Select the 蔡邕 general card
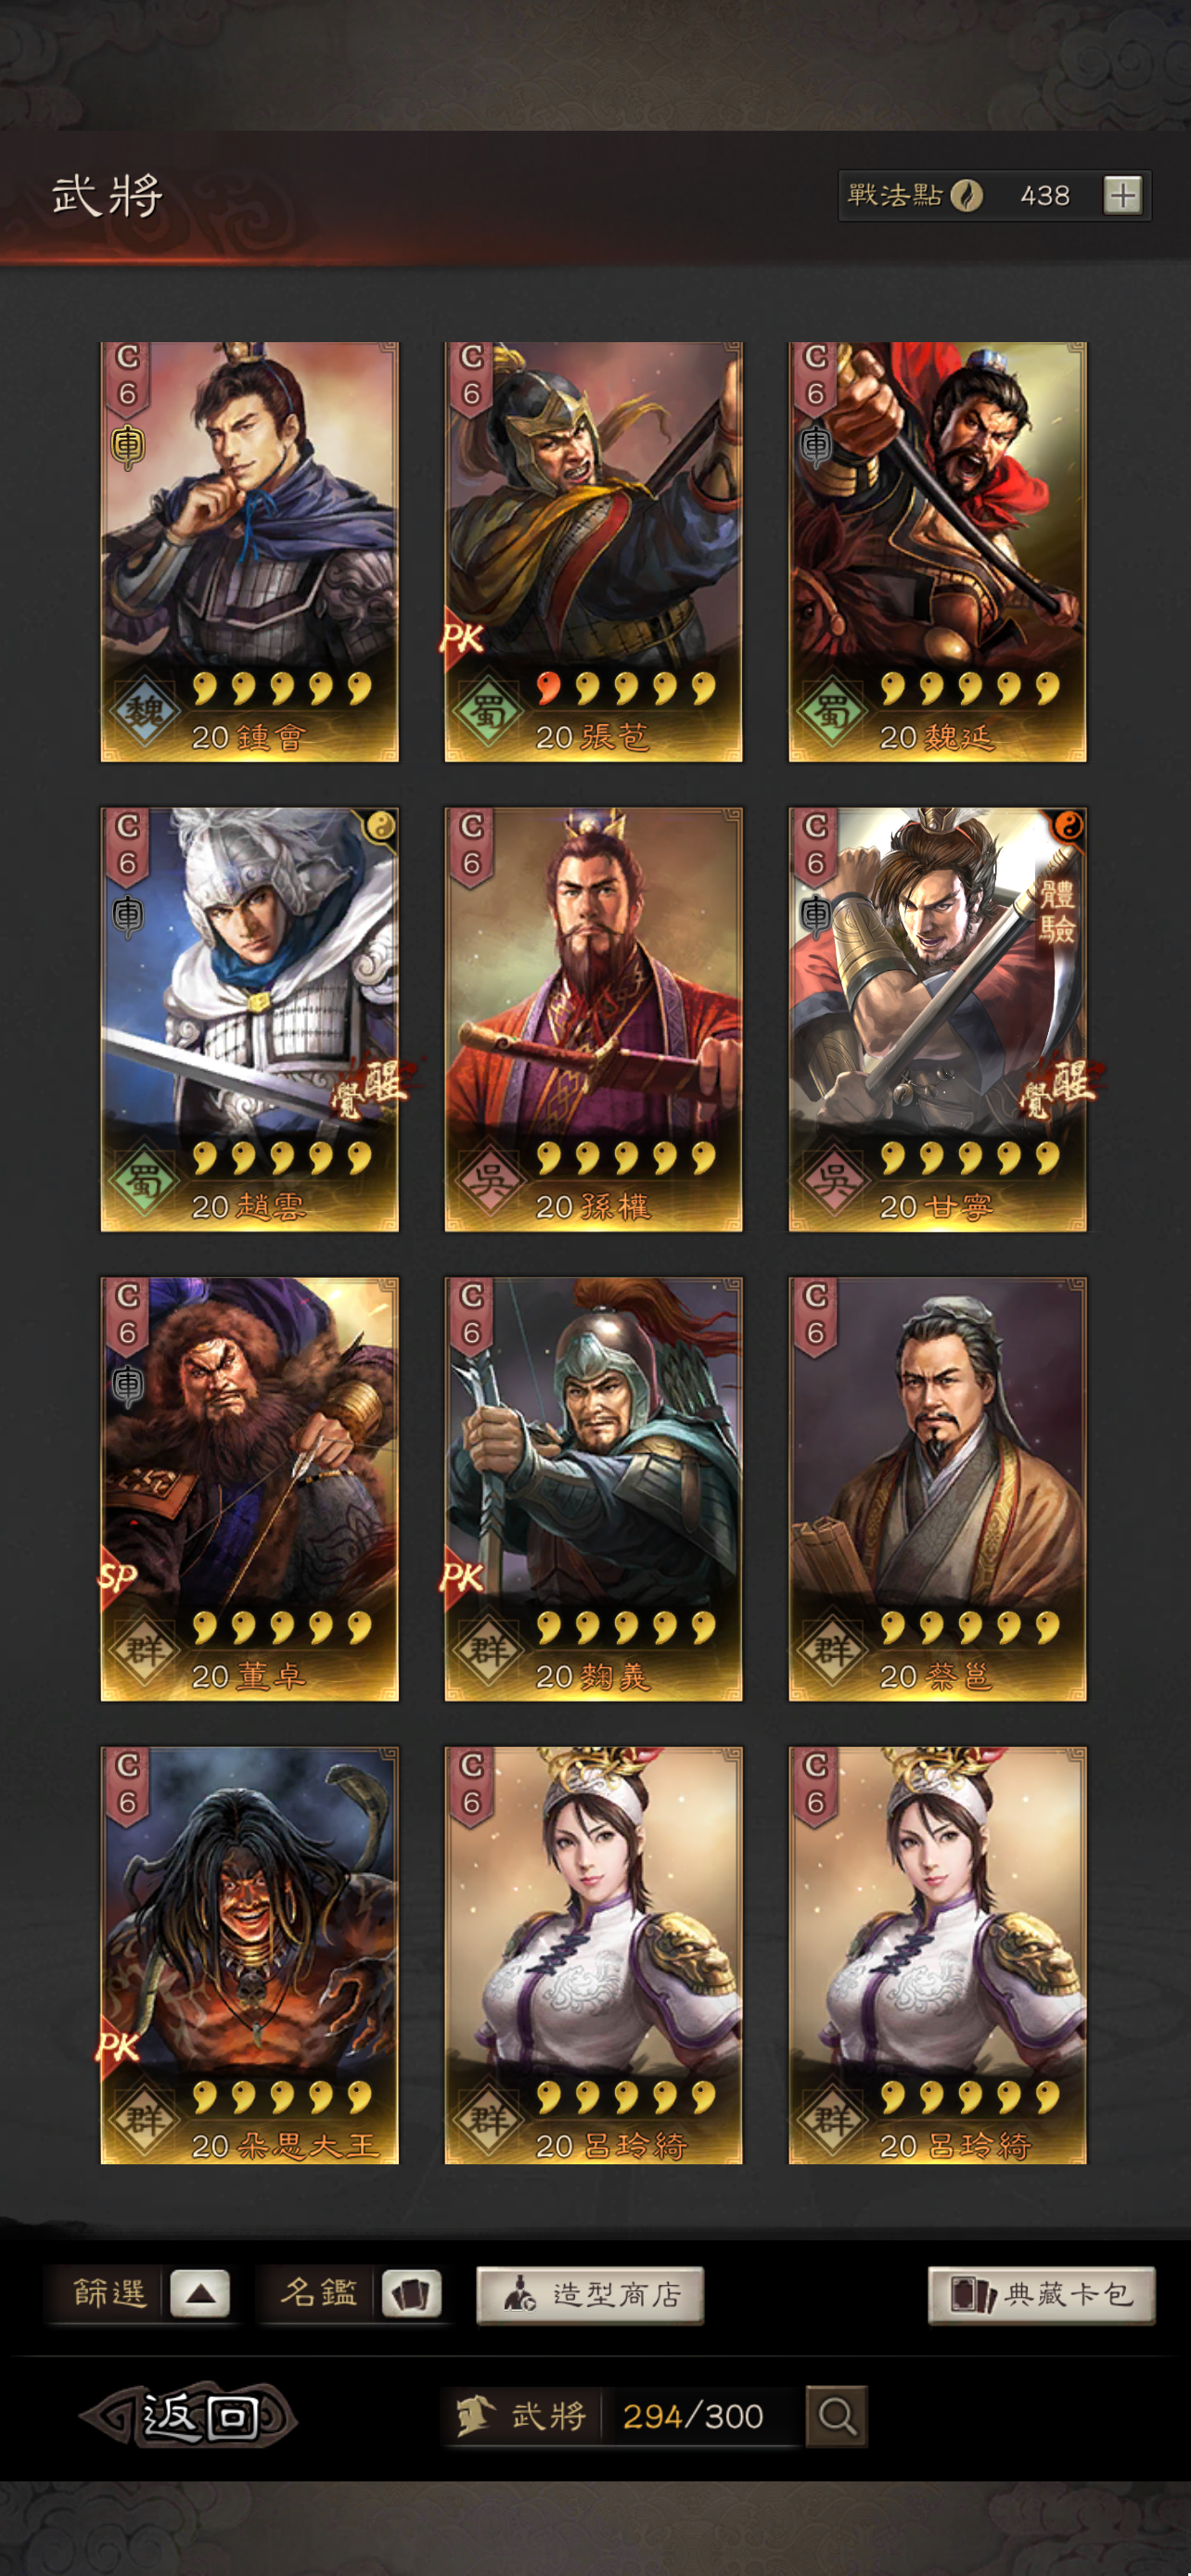 tap(937, 1489)
